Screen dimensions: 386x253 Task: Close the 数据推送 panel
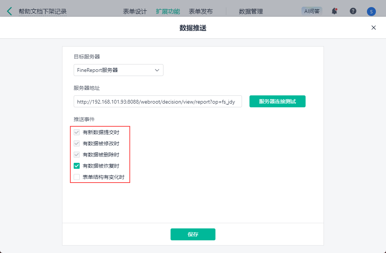[x=373, y=28]
